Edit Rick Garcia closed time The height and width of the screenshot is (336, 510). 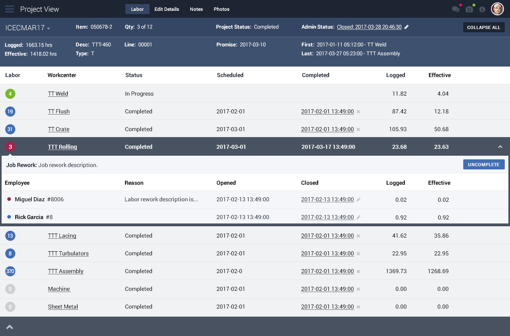(358, 217)
